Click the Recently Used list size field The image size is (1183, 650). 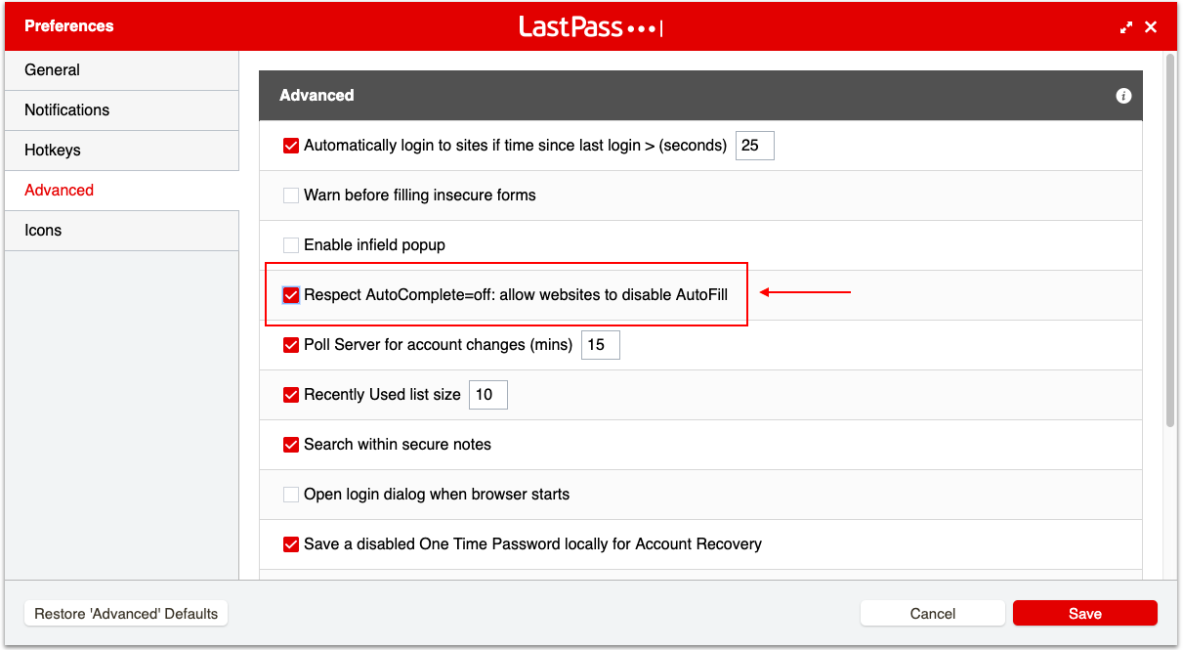tap(487, 395)
